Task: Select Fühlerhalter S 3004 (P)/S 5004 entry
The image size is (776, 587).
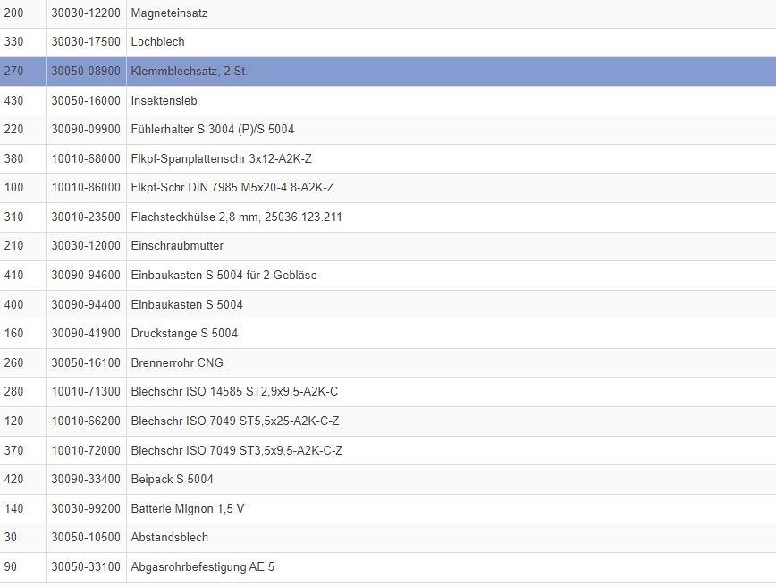Action: pyautogui.click(x=212, y=129)
